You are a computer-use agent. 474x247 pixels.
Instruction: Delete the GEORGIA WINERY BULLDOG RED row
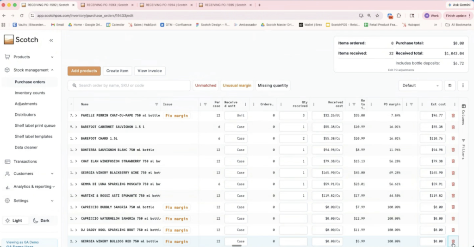pyautogui.click(x=453, y=241)
